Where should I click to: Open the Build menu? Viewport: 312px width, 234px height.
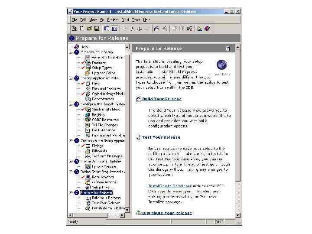(x=125, y=19)
